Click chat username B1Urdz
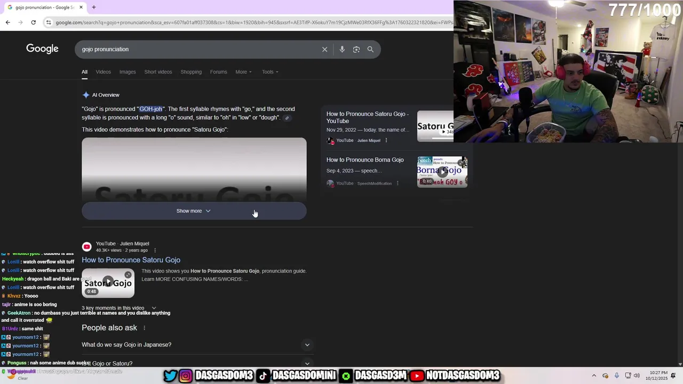 (x=9, y=329)
